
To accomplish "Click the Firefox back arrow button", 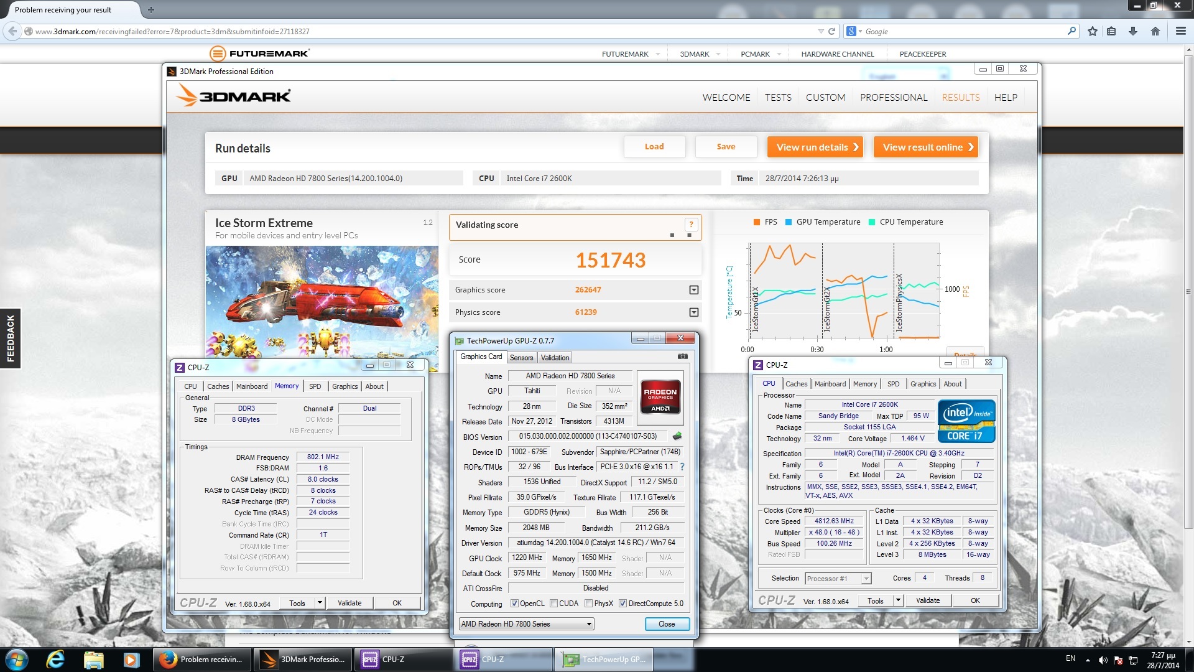I will [12, 31].
